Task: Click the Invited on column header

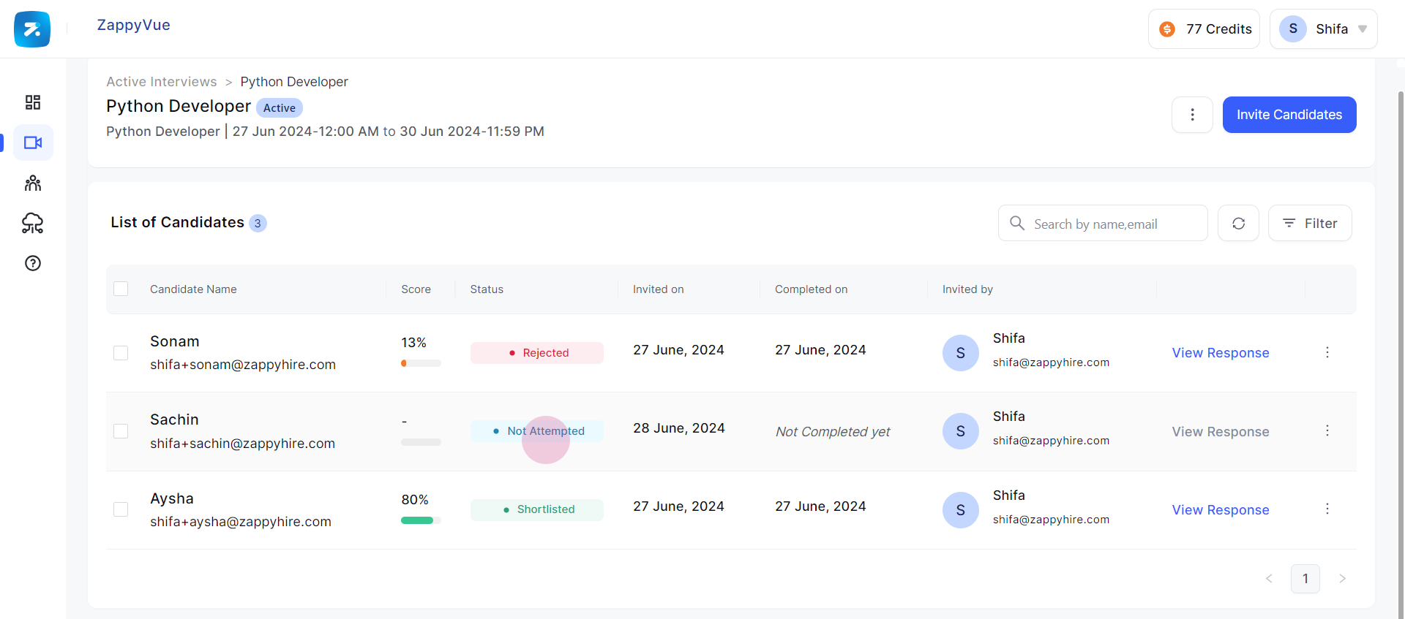Action: pos(659,289)
